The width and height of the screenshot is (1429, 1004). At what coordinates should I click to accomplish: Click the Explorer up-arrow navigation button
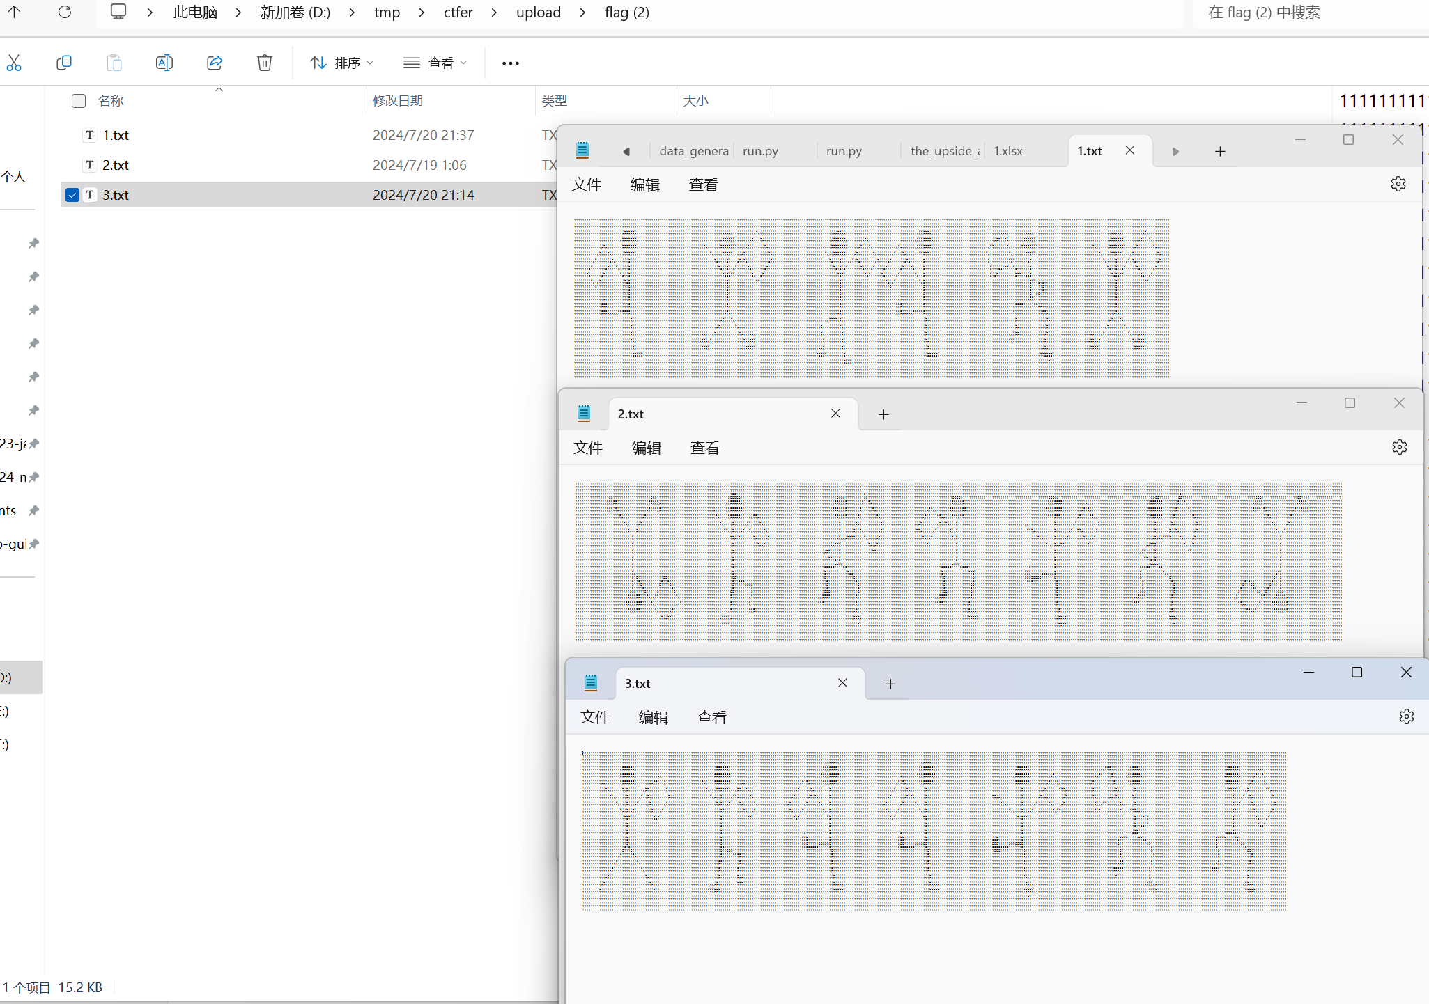(x=14, y=12)
